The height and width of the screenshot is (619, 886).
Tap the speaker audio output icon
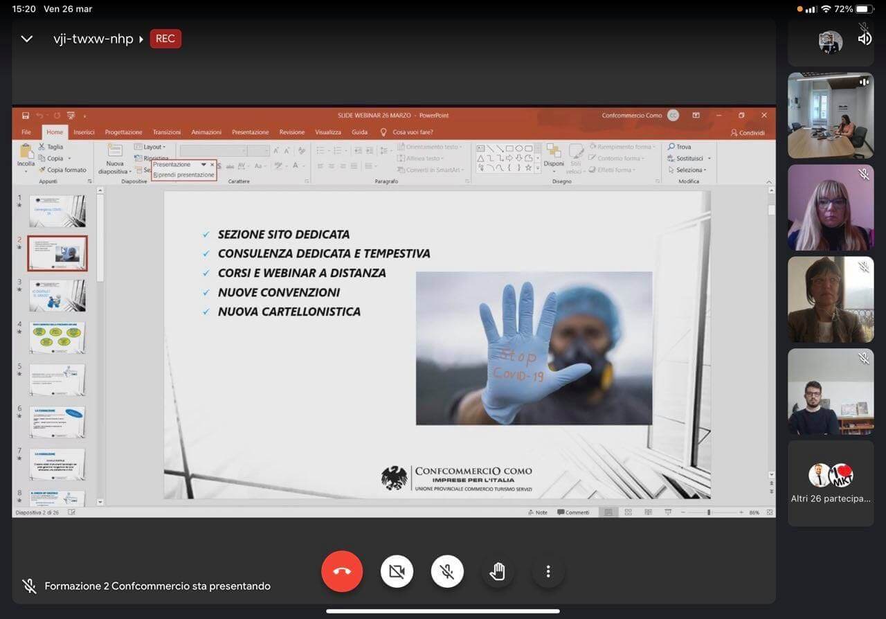point(865,39)
